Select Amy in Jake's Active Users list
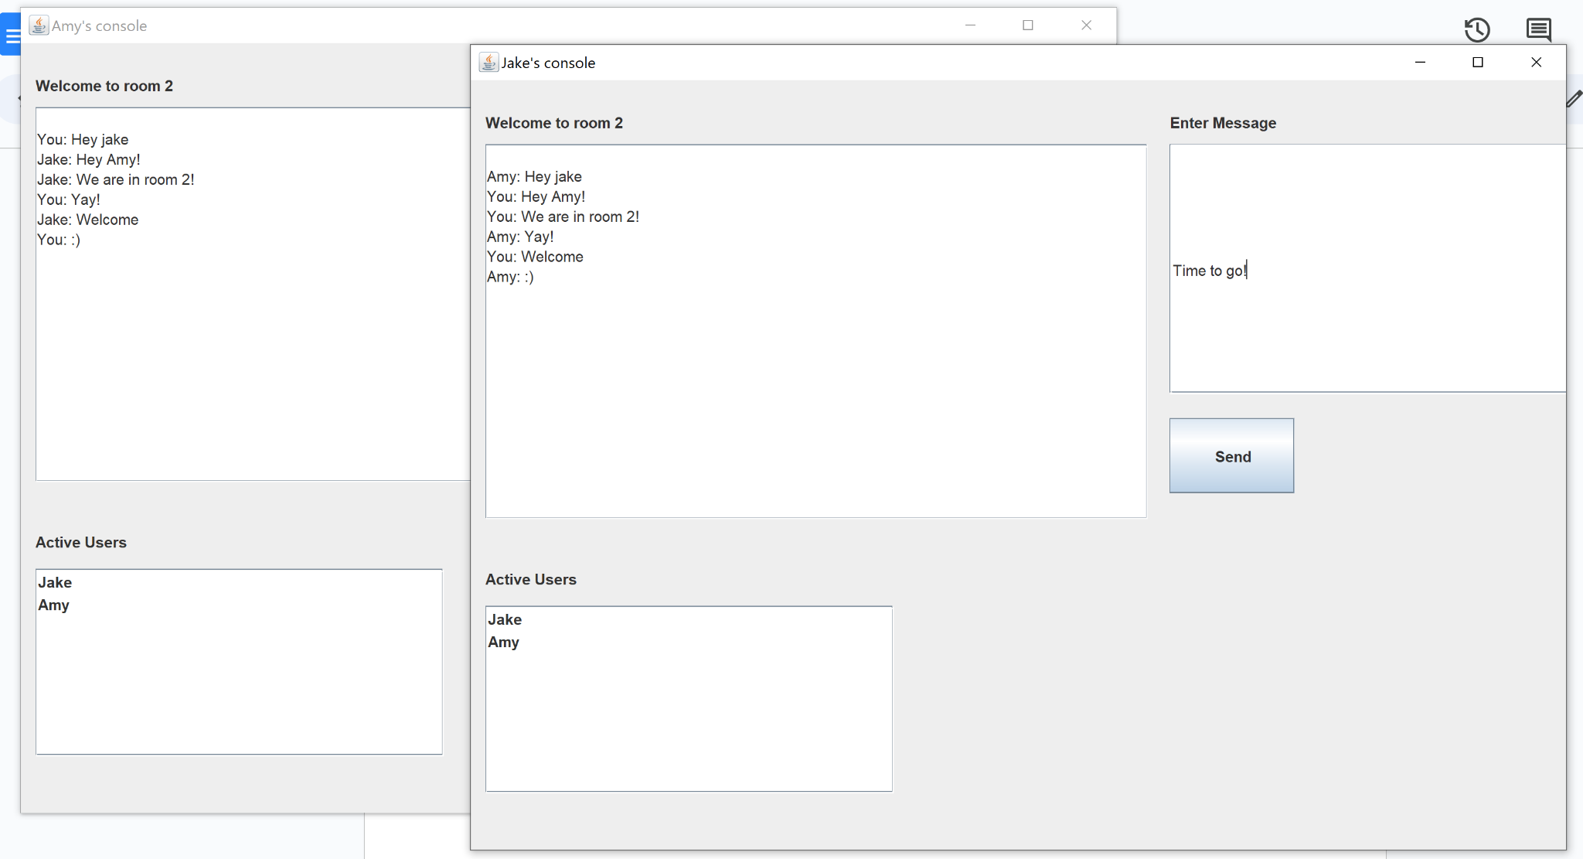The width and height of the screenshot is (1583, 859). click(503, 642)
